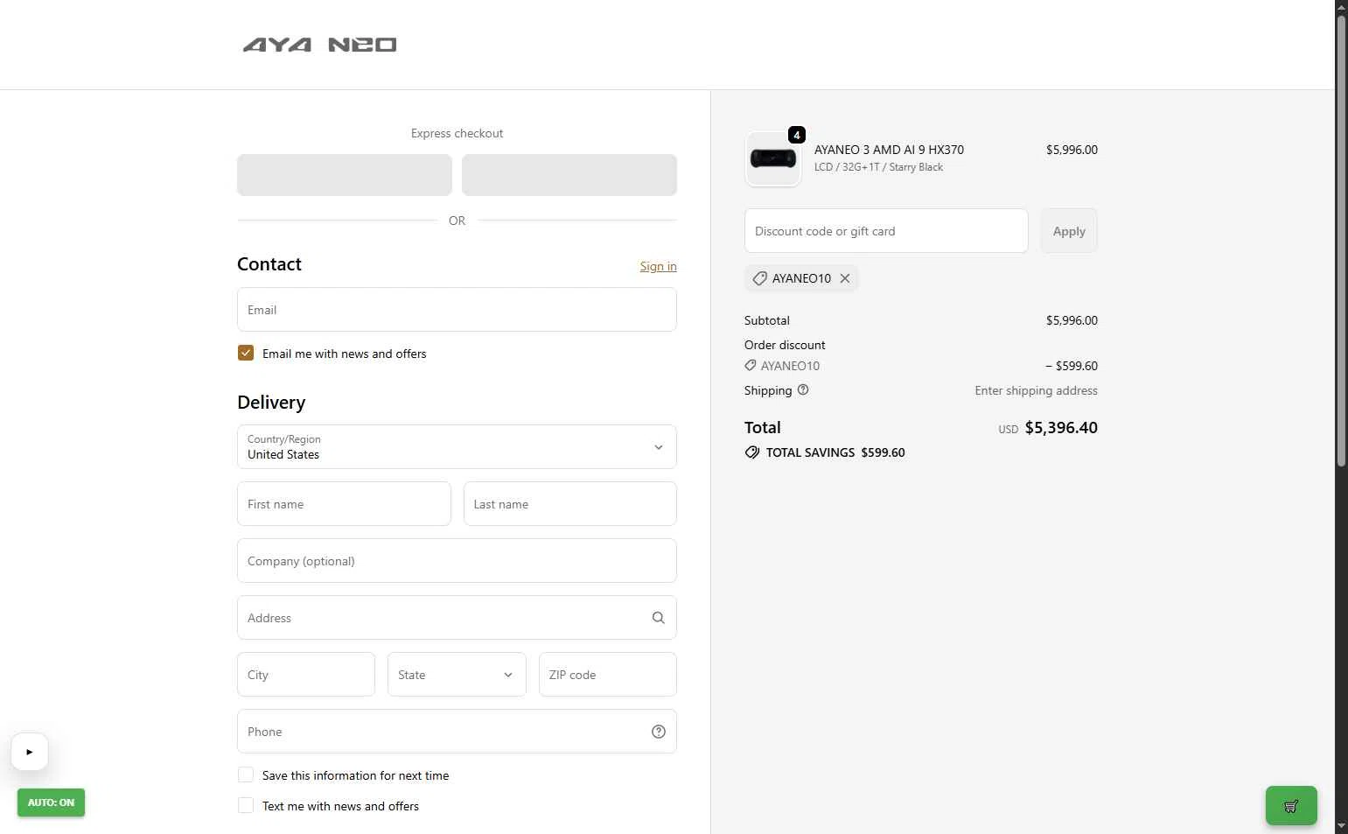The height and width of the screenshot is (834, 1348).
Task: Click the green cart floating button
Action: (1291, 806)
